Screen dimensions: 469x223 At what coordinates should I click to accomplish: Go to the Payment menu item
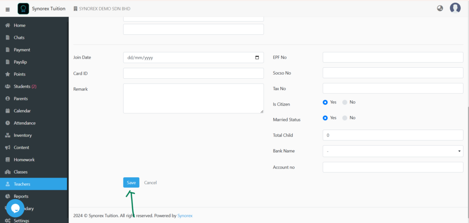[22, 50]
